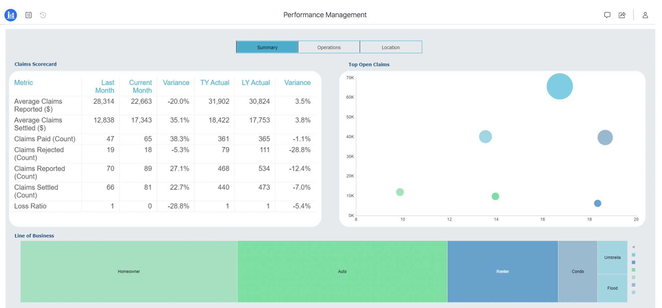Open the list view icon in header
This screenshot has width=662, height=308.
(28, 15)
